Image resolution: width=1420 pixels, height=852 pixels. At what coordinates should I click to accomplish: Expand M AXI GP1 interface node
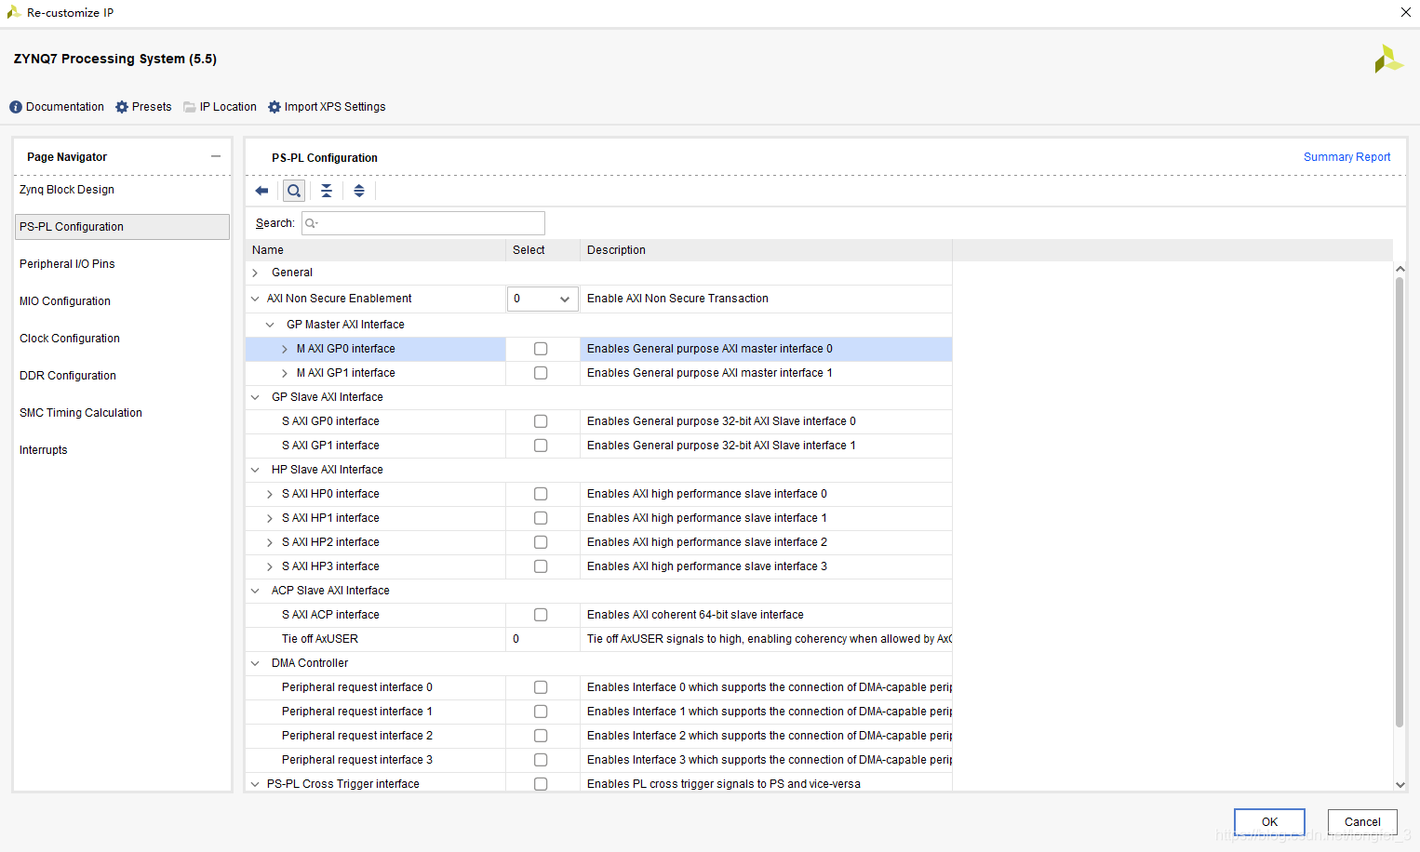285,373
